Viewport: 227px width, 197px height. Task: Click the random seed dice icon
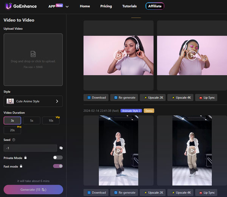point(61,148)
